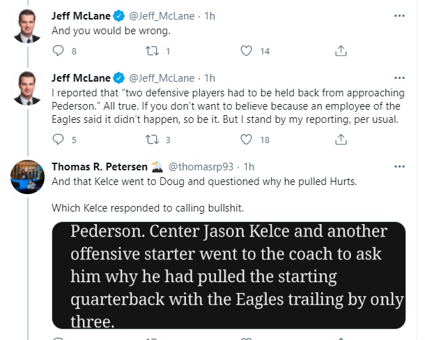The image size is (425, 340).
Task: Click Jeff McLane's verified badge on second tweet
Action: tap(119, 77)
